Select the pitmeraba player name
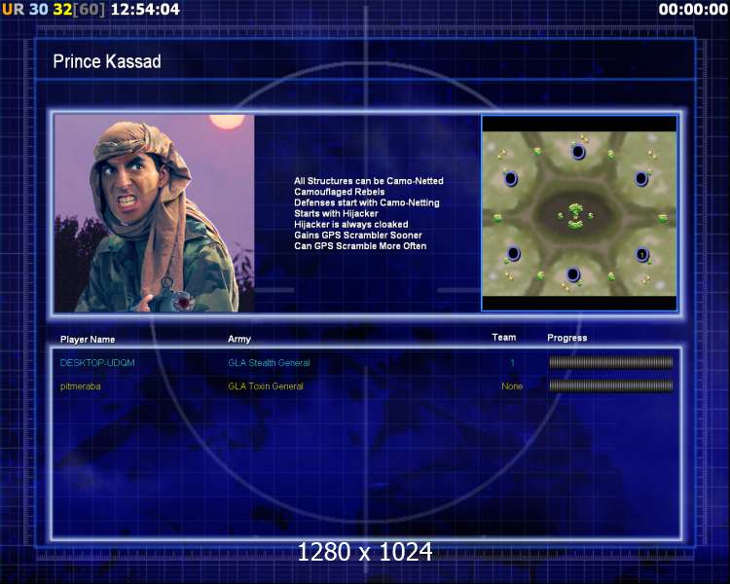Viewport: 730px width, 584px height. pyautogui.click(x=81, y=386)
